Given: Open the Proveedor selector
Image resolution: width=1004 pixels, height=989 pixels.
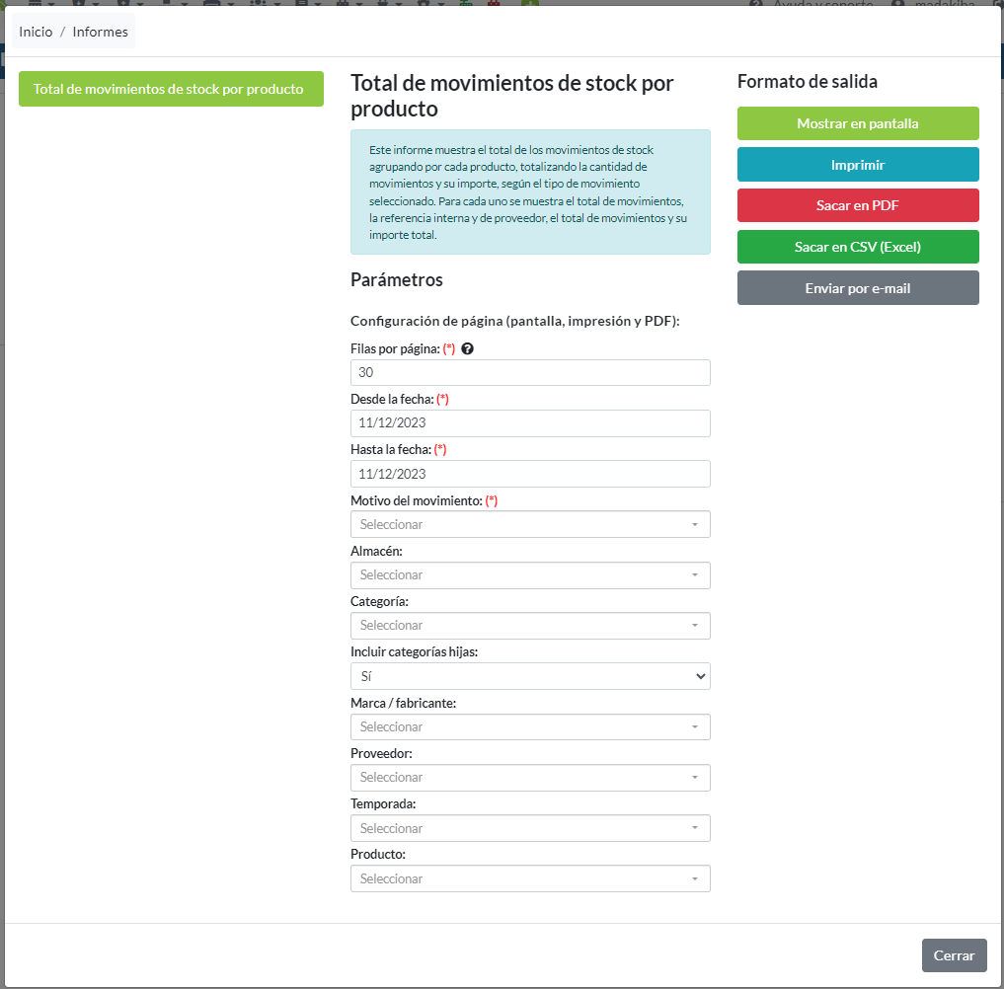Looking at the screenshot, I should (x=530, y=777).
